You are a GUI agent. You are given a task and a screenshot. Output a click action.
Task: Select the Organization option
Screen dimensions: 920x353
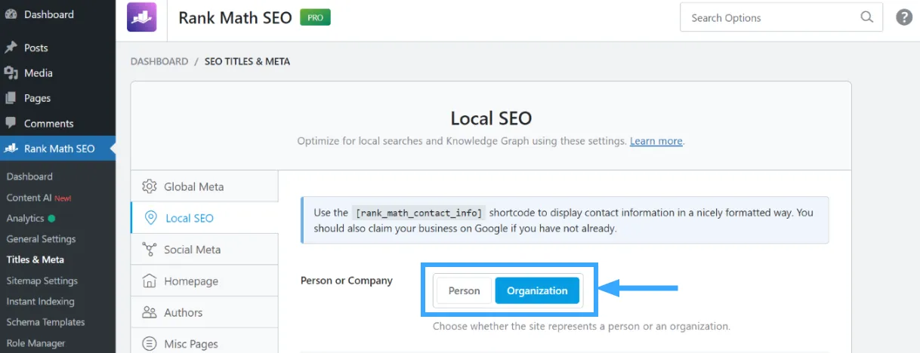(x=537, y=290)
